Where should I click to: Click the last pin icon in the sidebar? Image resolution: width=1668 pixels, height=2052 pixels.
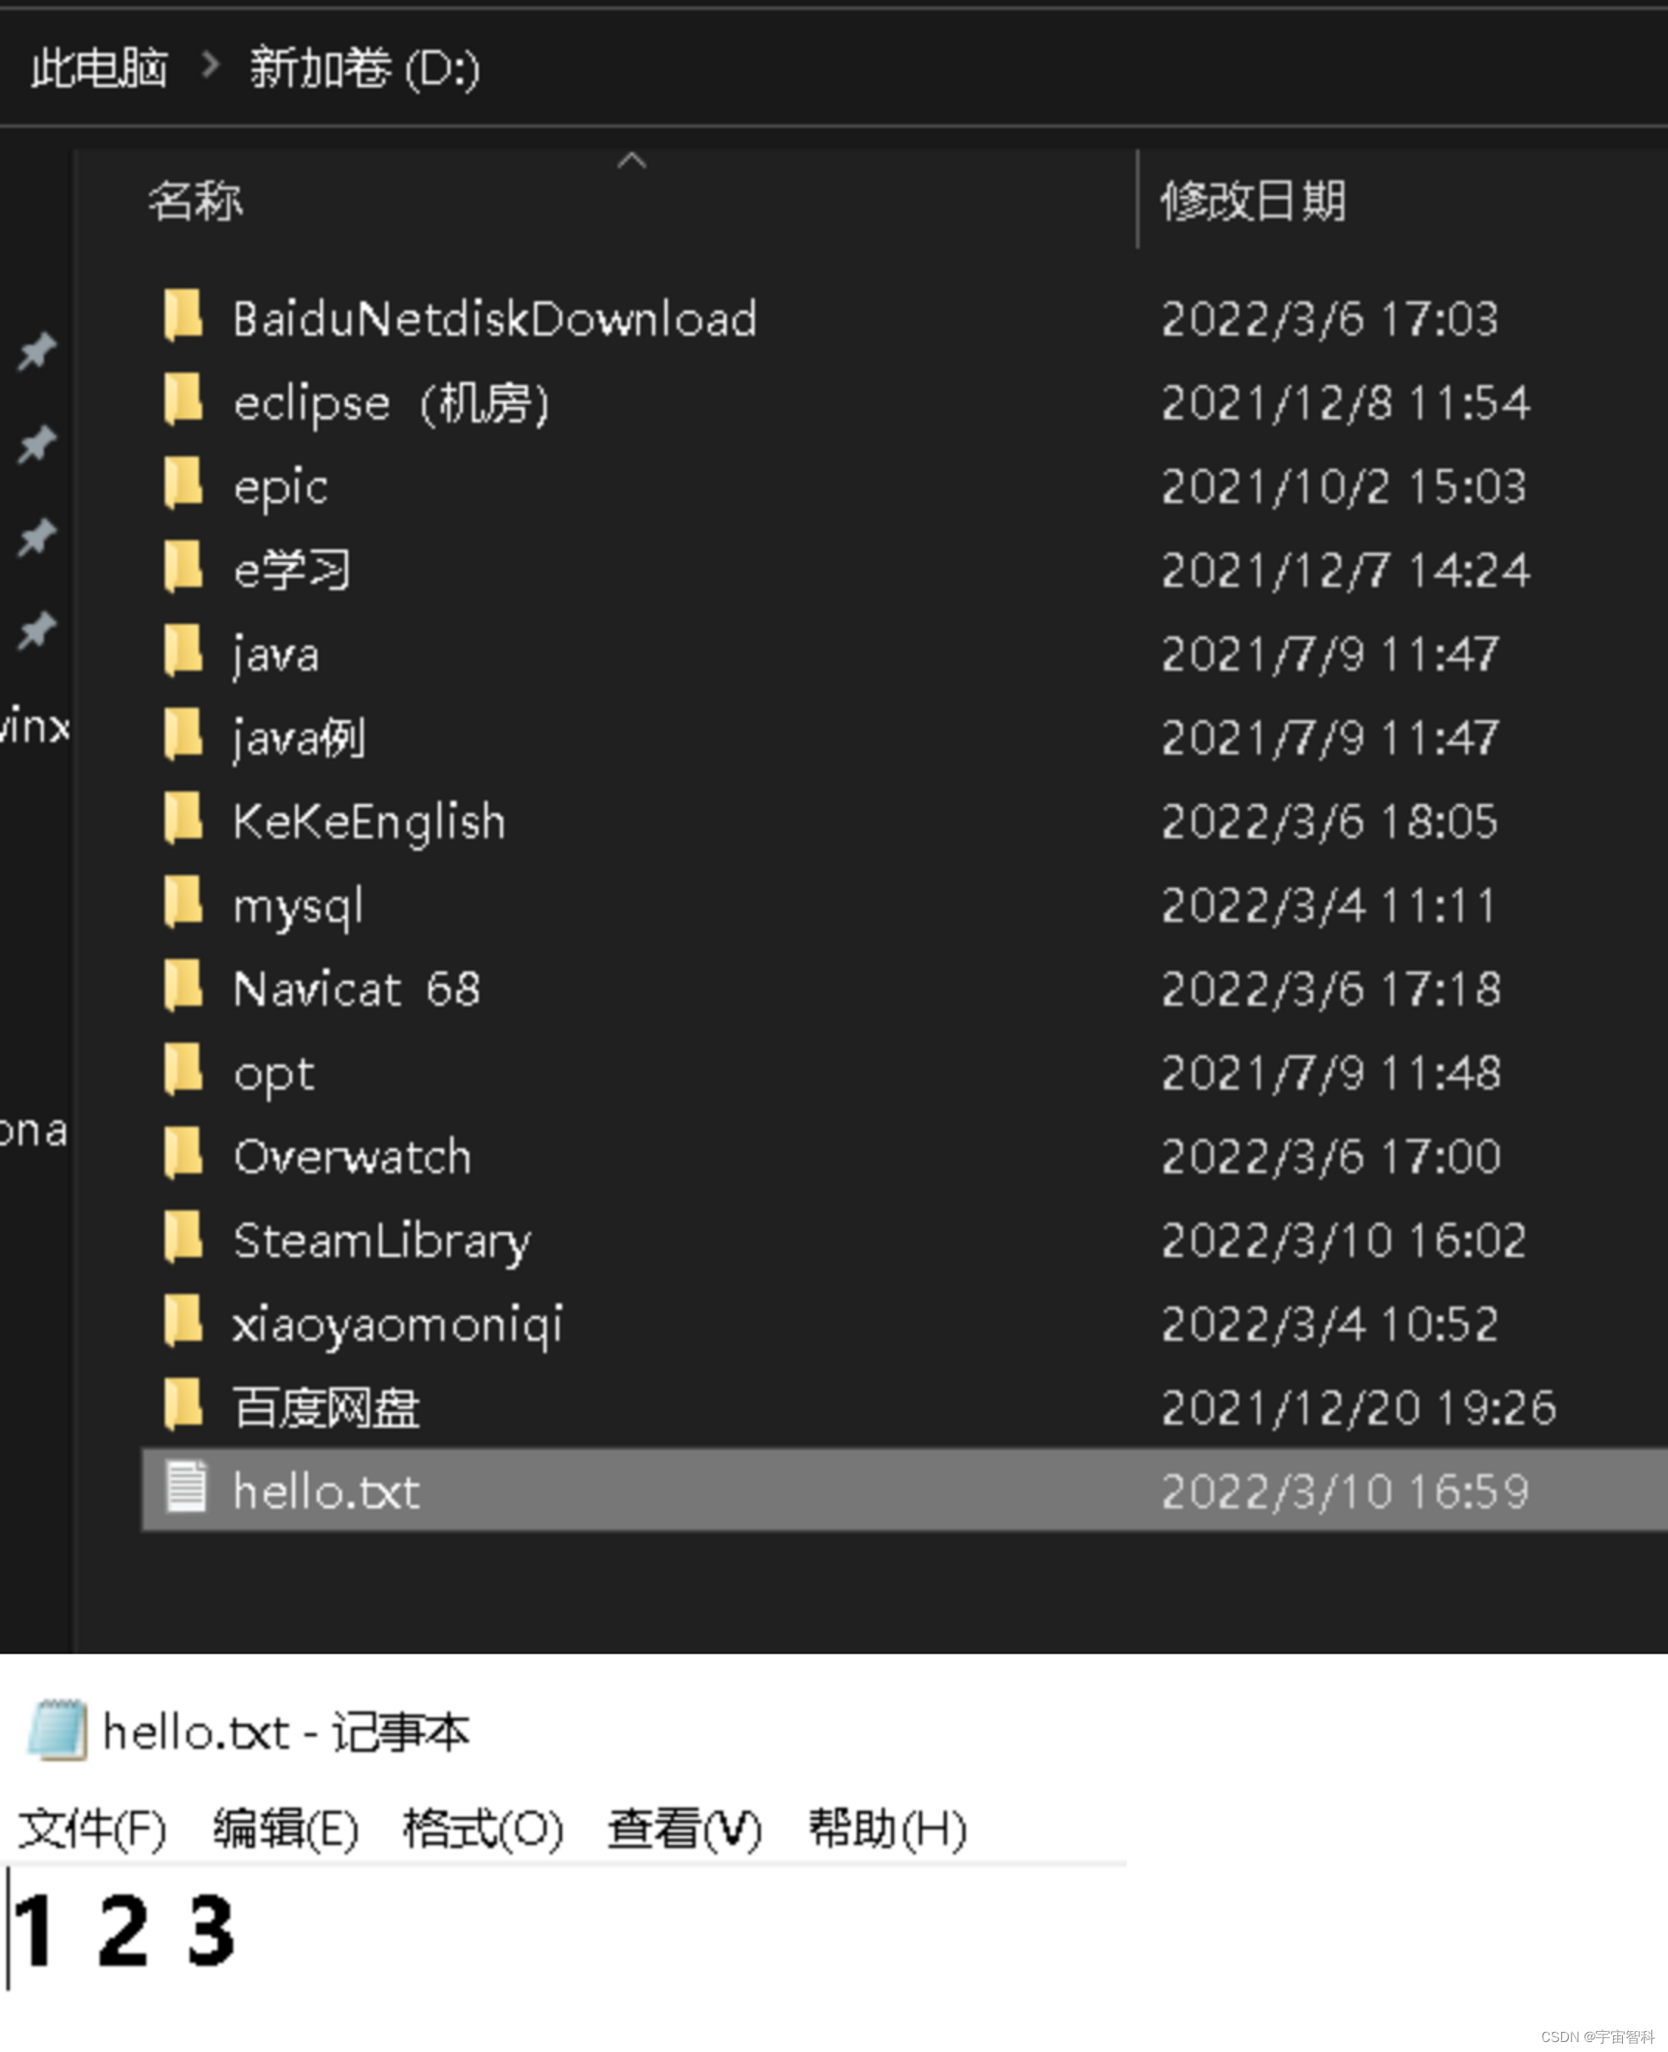click(38, 630)
